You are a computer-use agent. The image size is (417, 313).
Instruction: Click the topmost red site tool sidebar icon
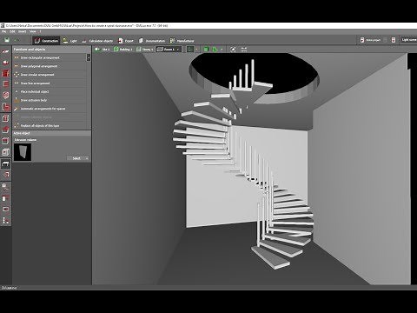point(5,51)
